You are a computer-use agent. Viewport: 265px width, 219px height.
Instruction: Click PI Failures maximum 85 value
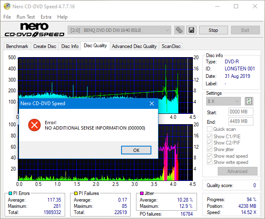click(x=124, y=206)
